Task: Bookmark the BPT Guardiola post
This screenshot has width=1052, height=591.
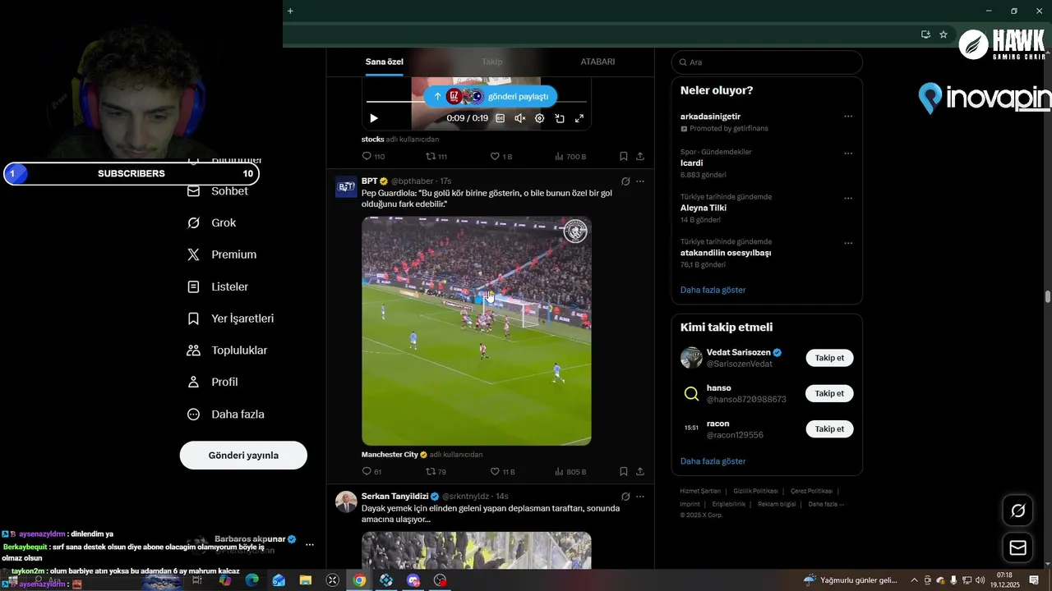Action: click(624, 472)
